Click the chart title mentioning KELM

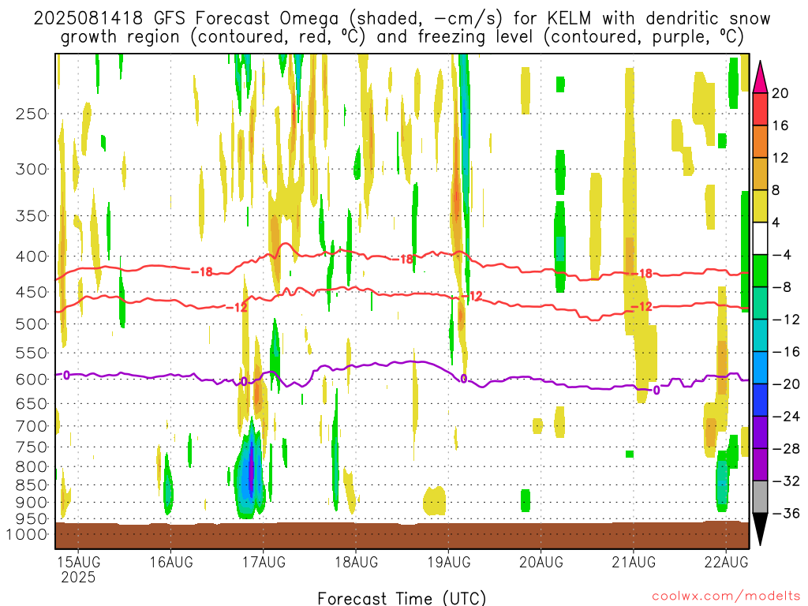point(402,19)
